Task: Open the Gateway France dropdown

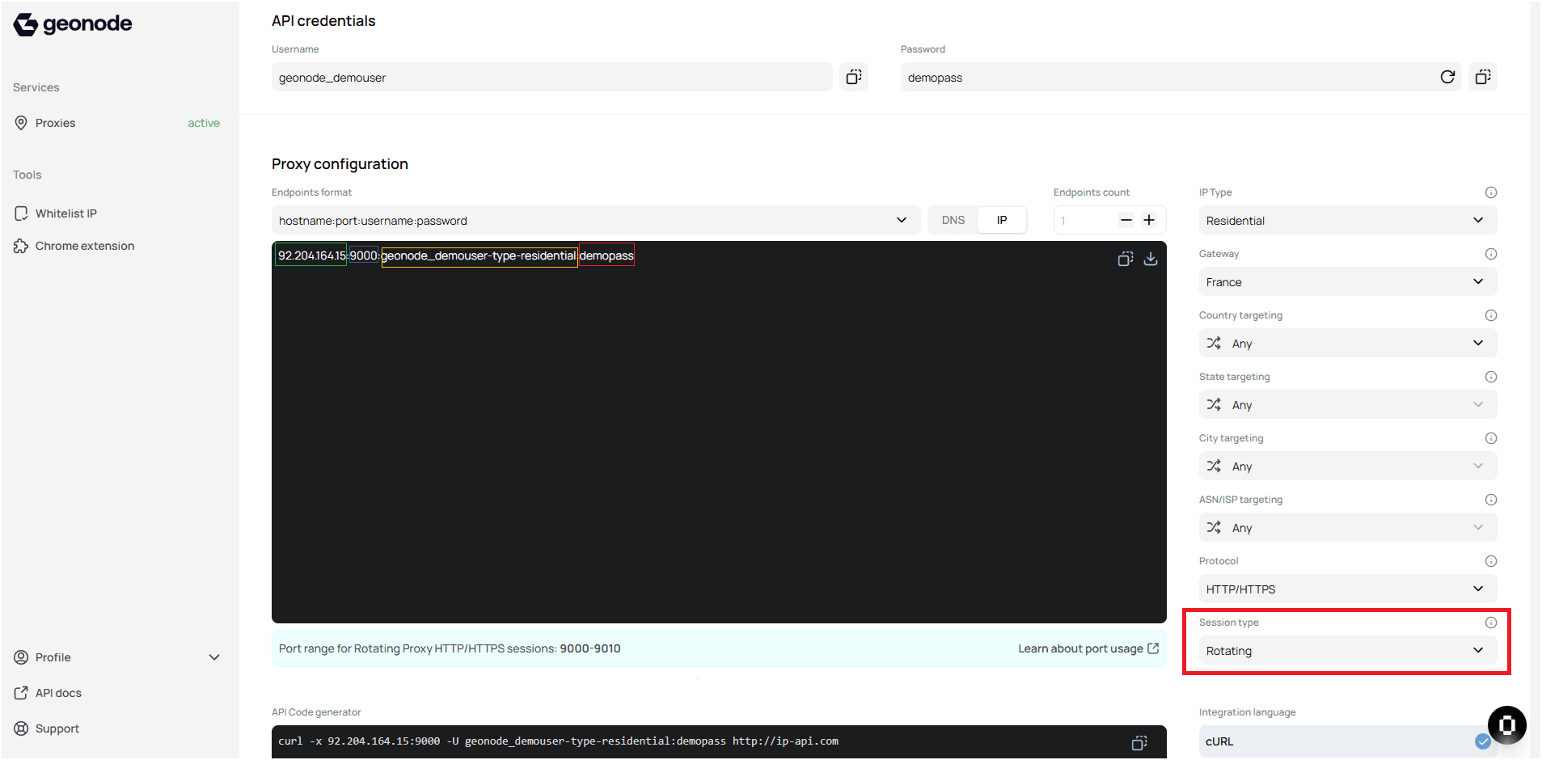Action: (1348, 281)
